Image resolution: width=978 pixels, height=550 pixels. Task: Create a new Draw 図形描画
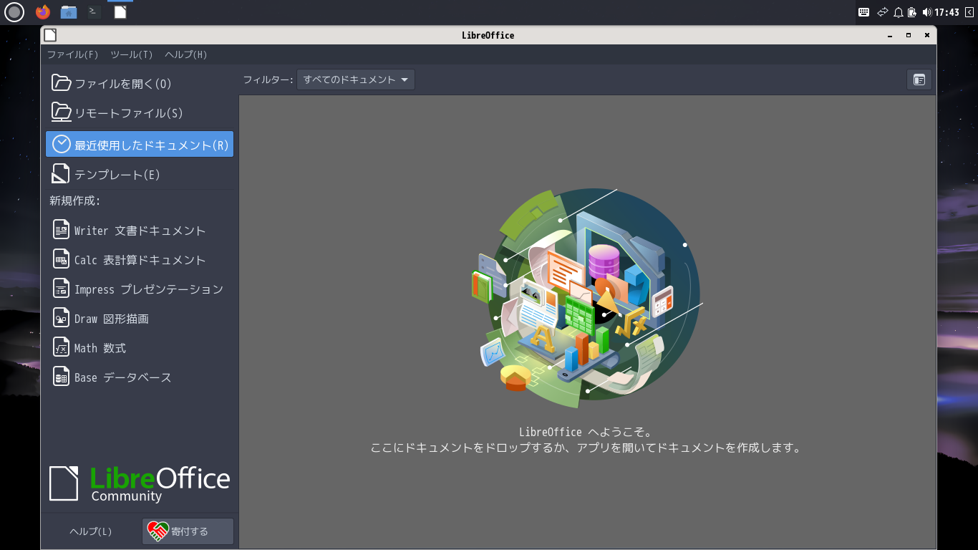[x=140, y=319]
